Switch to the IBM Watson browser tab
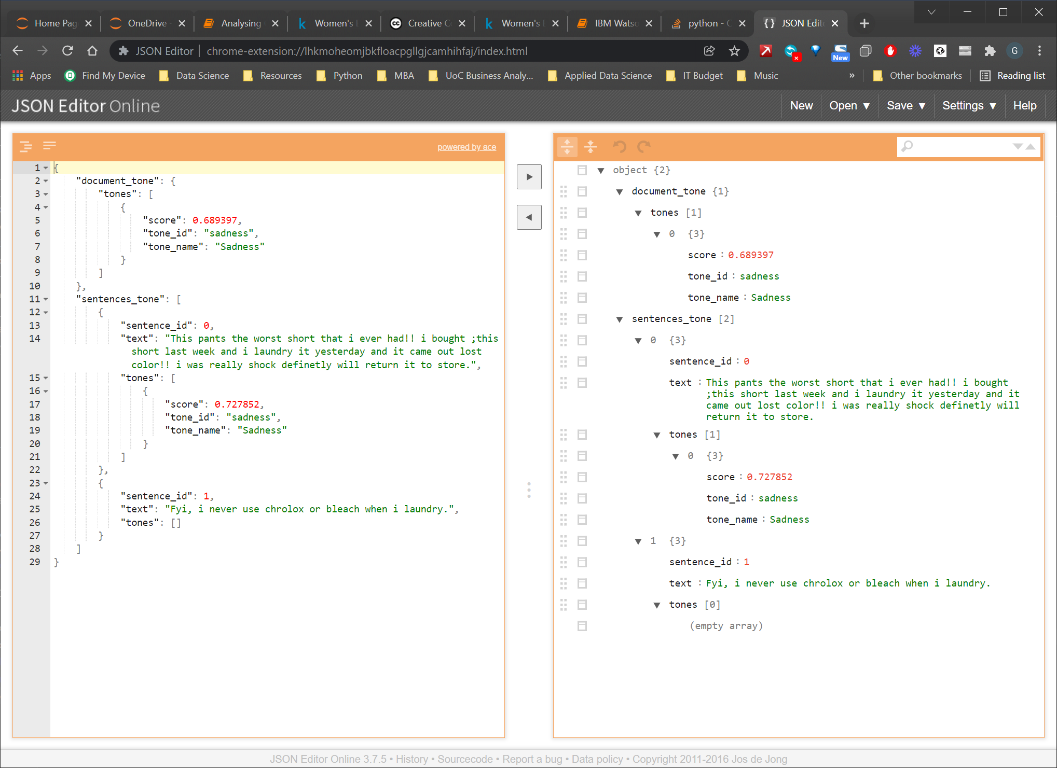The width and height of the screenshot is (1057, 768). [x=614, y=23]
